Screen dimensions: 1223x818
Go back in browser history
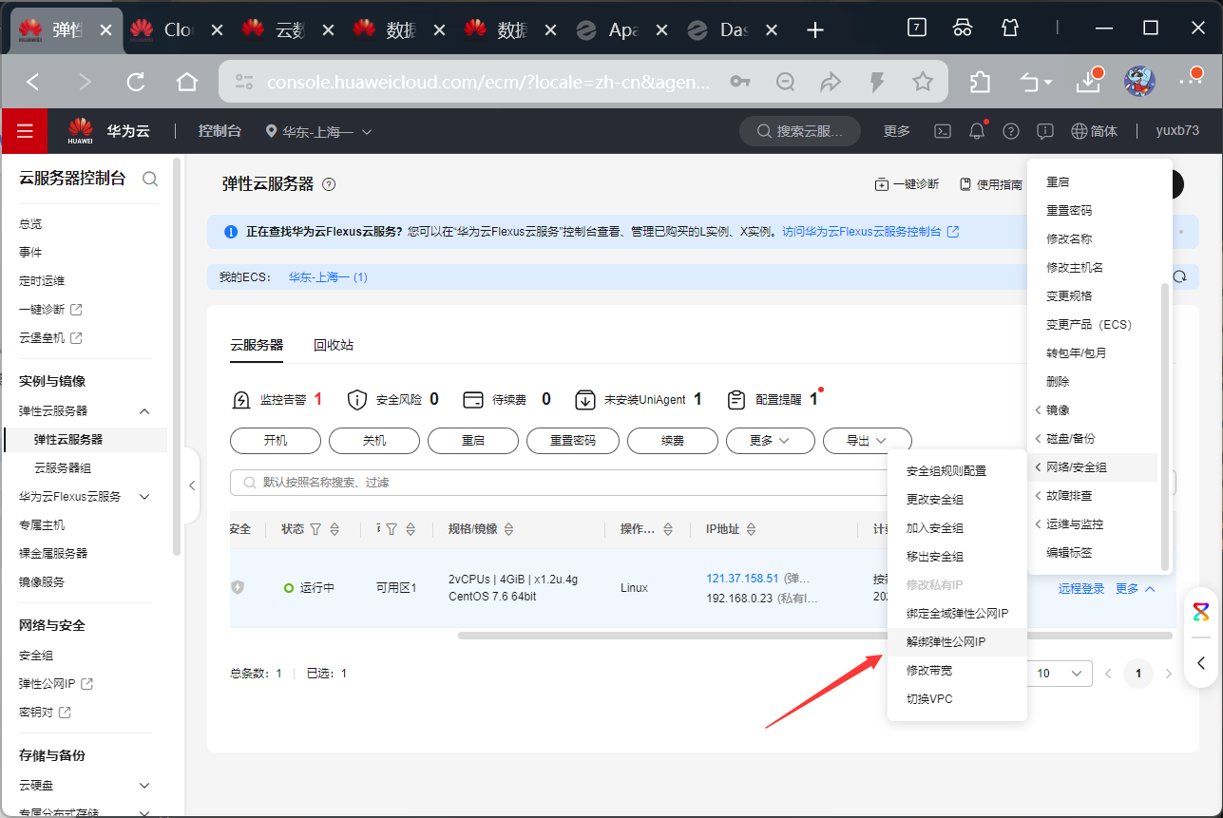click(x=33, y=83)
